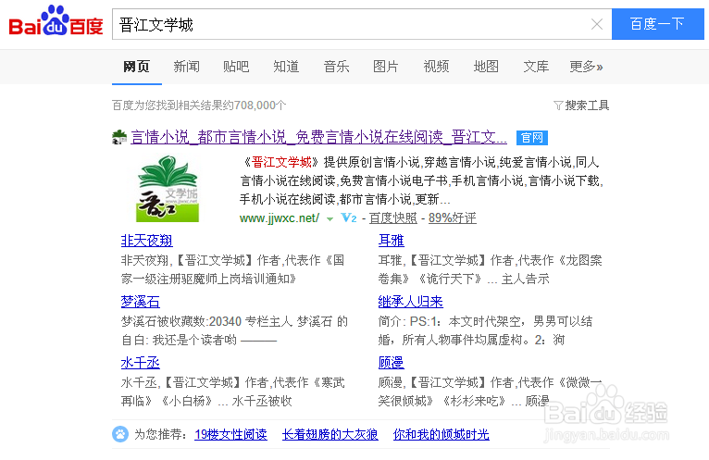Open the 继承人归来 sublink
Viewport: 709px width, 460px height.
[411, 302]
